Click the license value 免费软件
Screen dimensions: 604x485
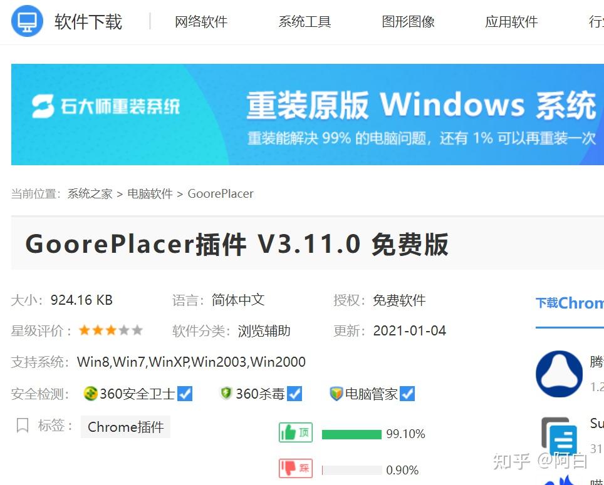[x=399, y=300]
